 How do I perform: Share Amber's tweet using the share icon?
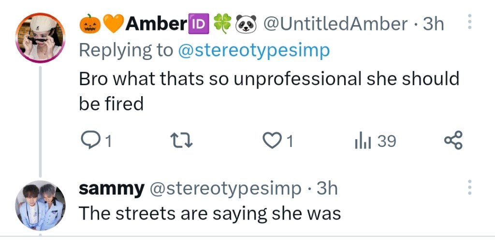[x=453, y=141]
